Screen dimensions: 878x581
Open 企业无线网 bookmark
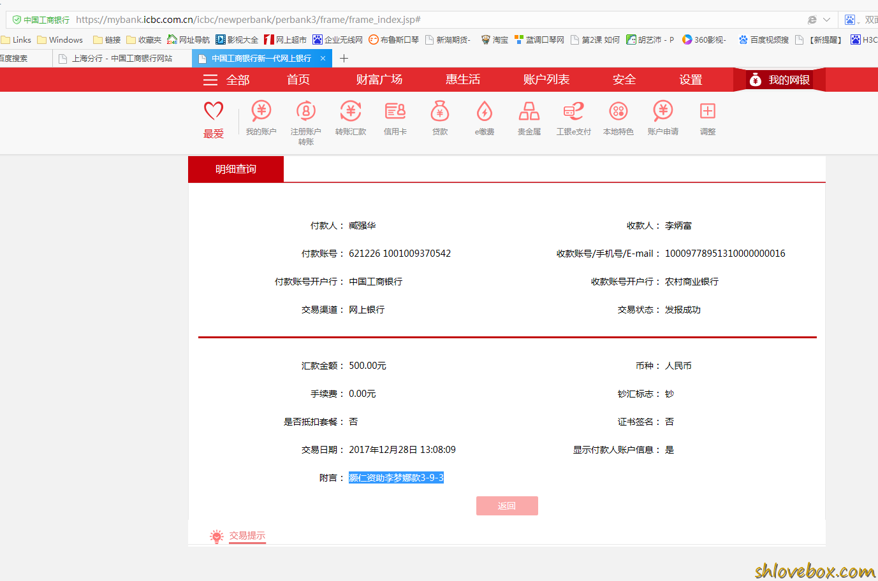pyautogui.click(x=338, y=39)
